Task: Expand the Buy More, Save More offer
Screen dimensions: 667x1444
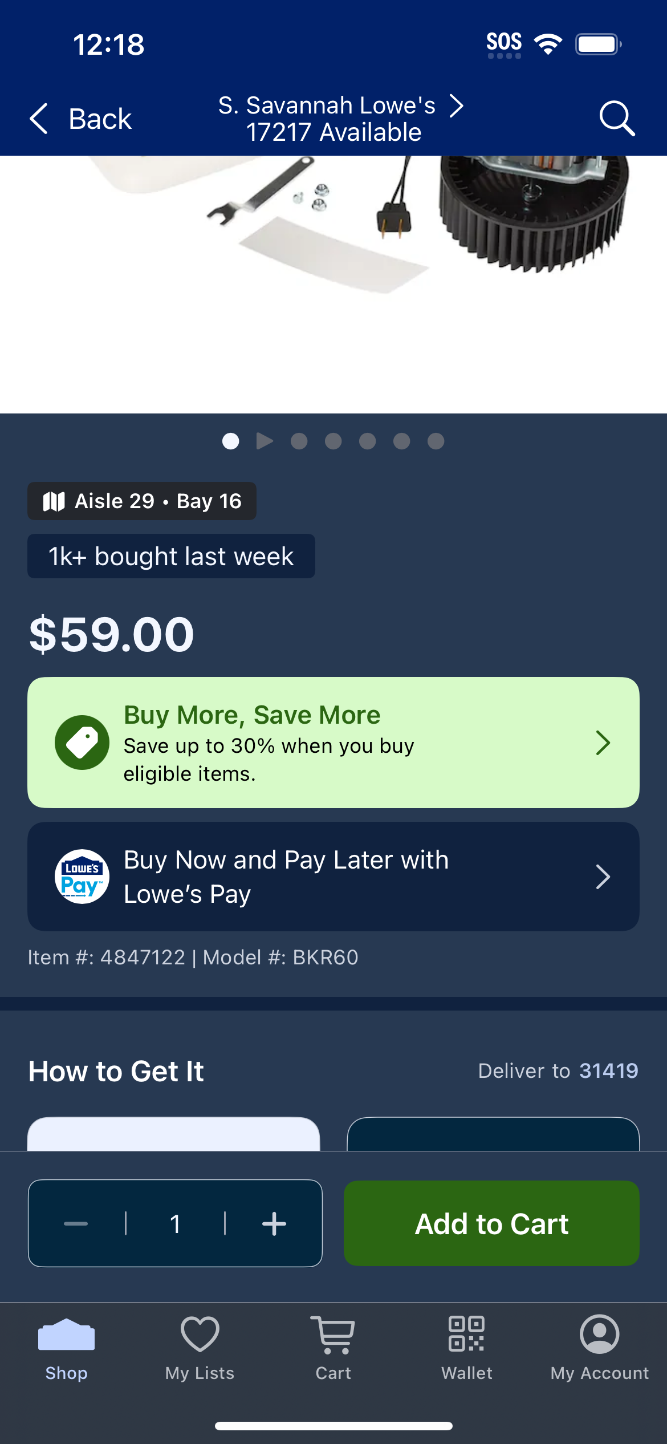Action: click(333, 743)
